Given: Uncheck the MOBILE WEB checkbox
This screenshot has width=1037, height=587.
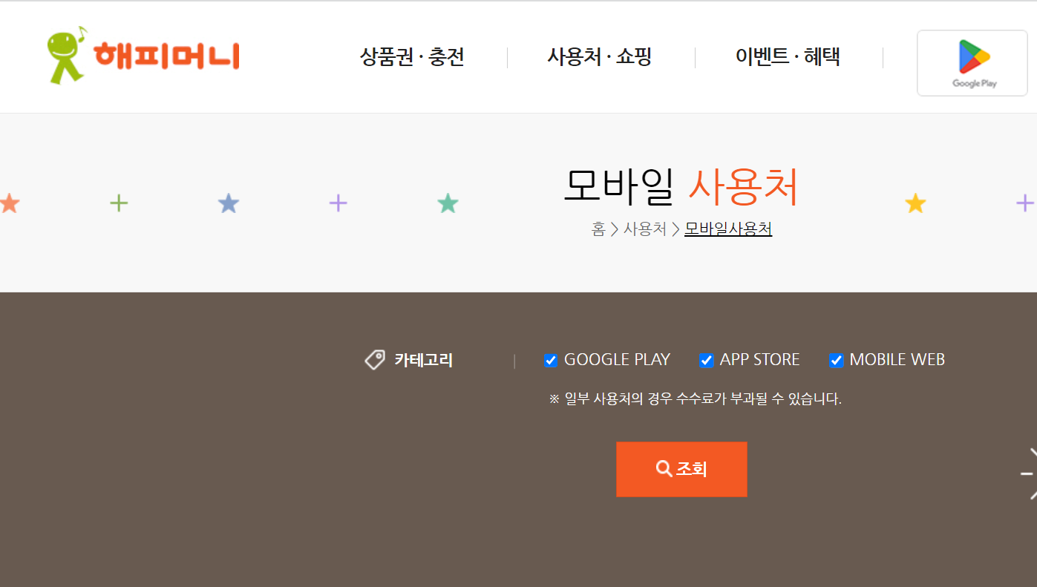Looking at the screenshot, I should (837, 360).
